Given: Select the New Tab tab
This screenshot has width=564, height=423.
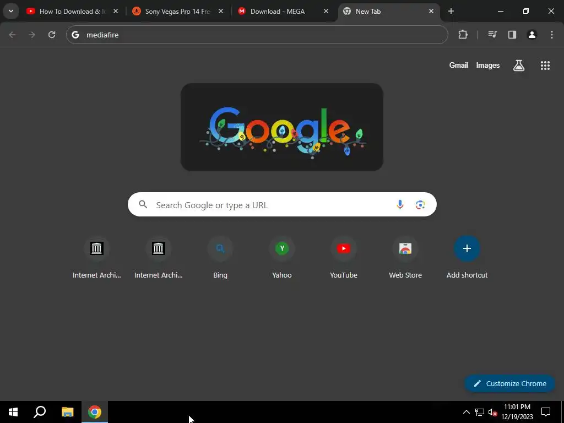Looking at the screenshot, I should [x=388, y=11].
